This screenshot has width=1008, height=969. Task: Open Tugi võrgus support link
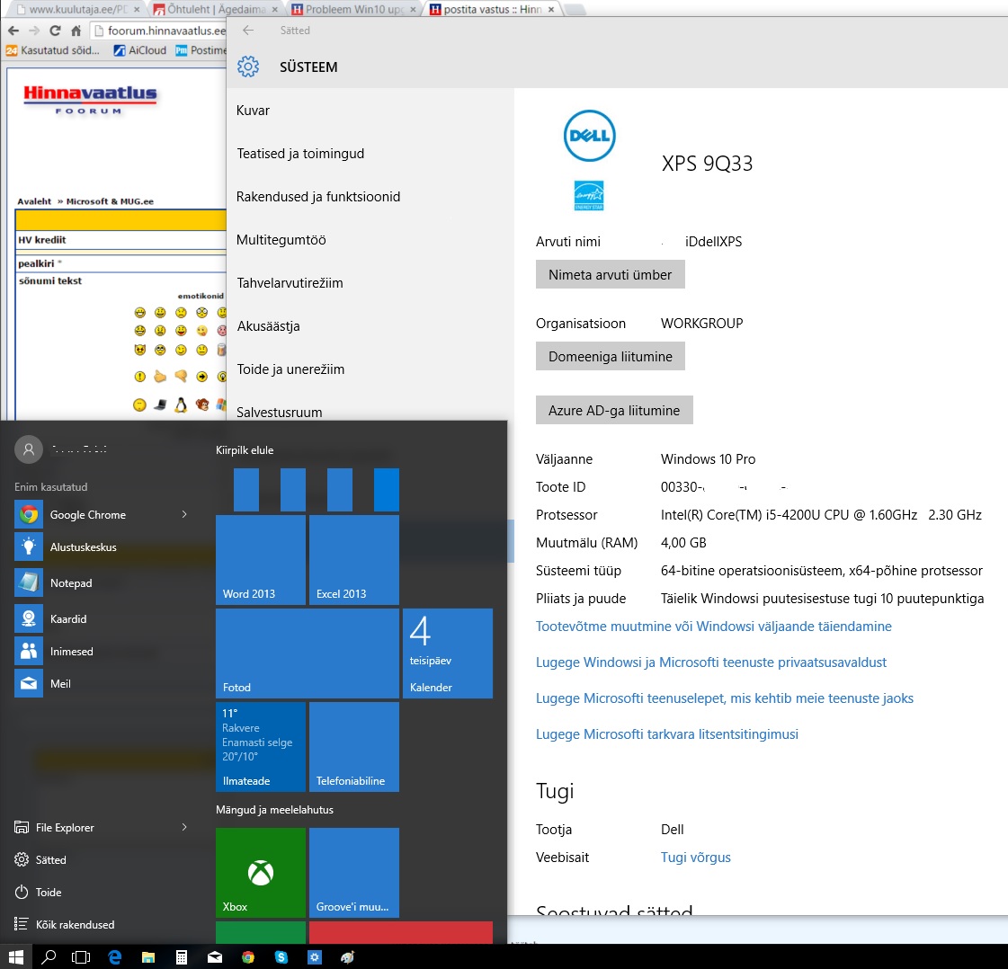click(x=696, y=858)
